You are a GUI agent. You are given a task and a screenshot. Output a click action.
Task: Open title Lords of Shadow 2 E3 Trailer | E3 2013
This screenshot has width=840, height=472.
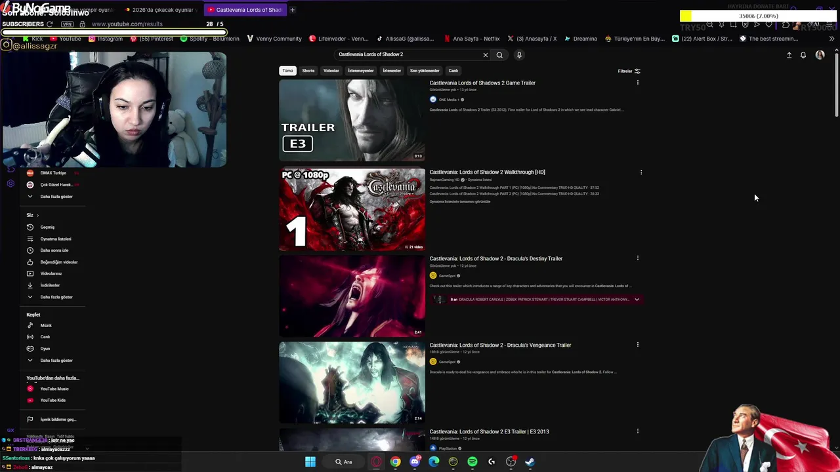489,432
